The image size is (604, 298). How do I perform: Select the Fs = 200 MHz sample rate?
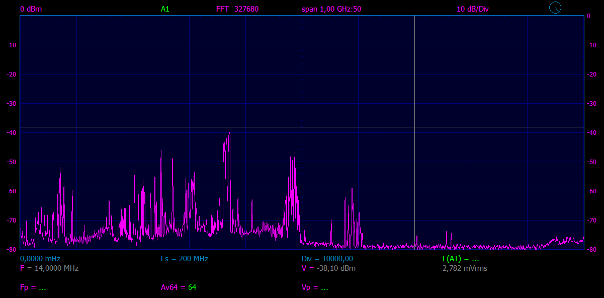tap(185, 259)
